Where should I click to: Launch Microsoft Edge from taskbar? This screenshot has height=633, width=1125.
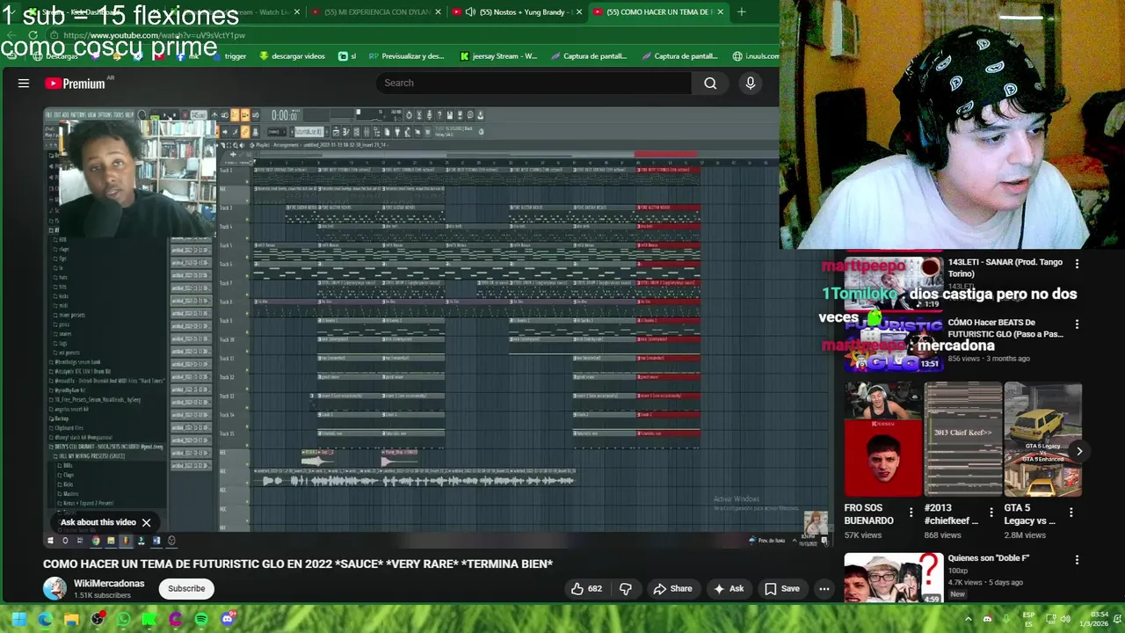click(45, 620)
